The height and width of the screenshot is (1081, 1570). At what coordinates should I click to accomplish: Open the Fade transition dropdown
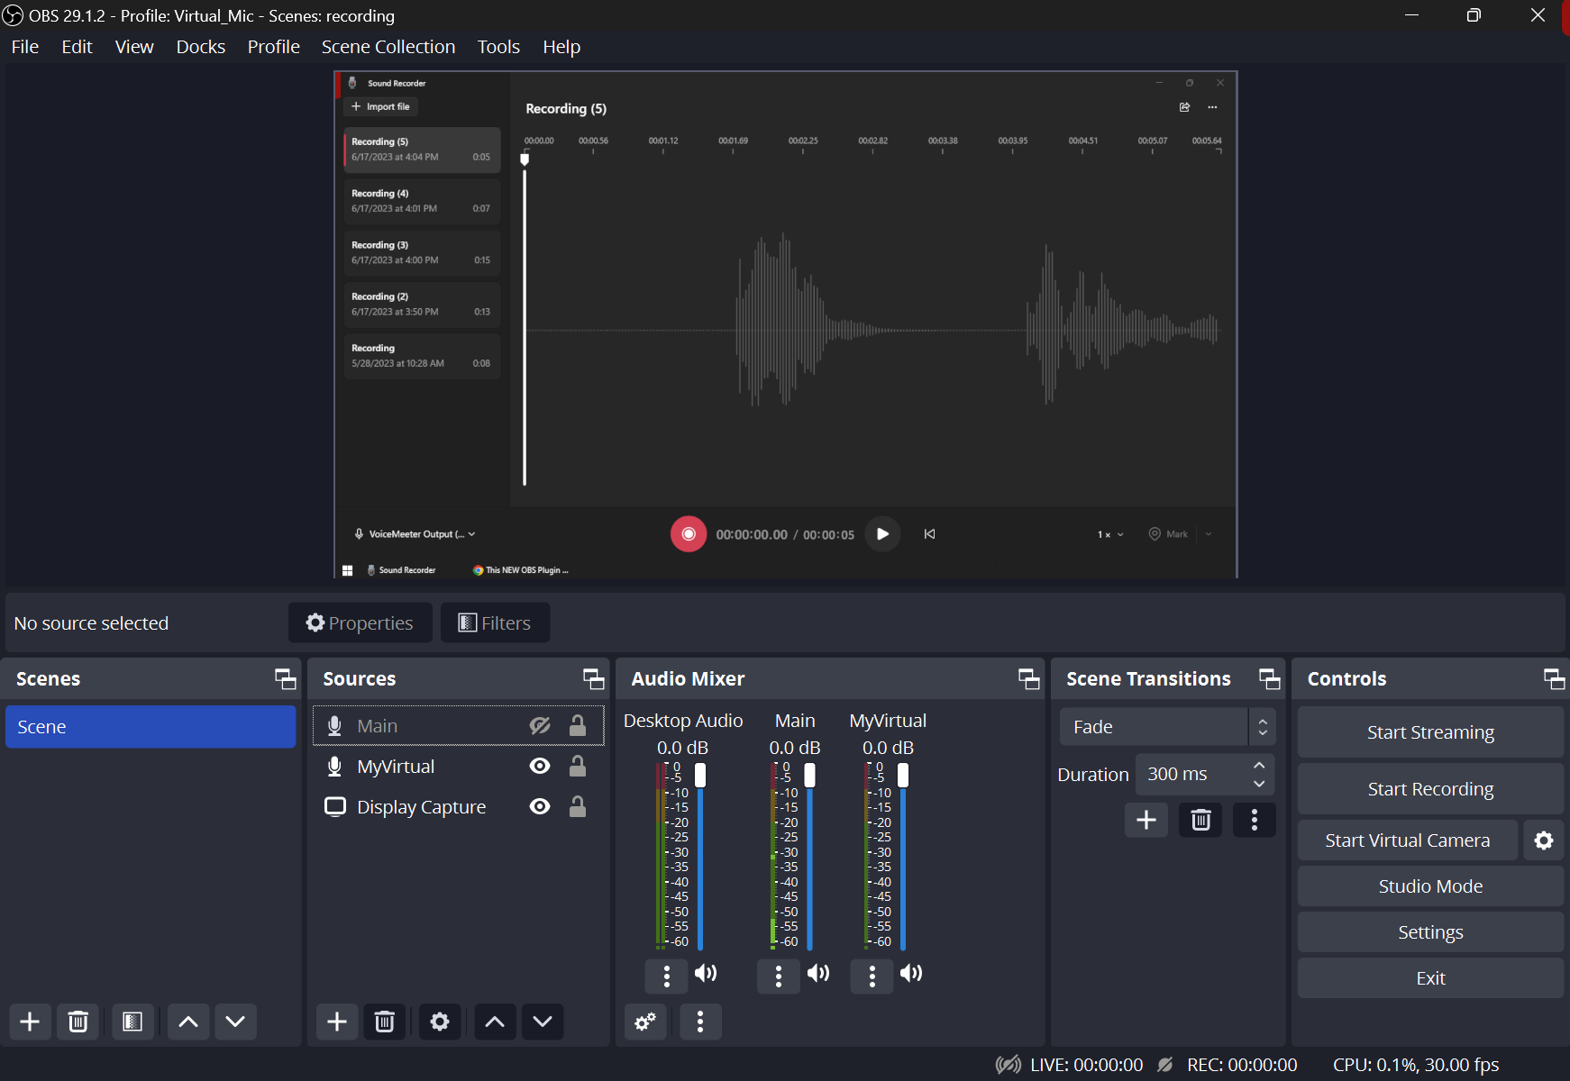point(1167,727)
